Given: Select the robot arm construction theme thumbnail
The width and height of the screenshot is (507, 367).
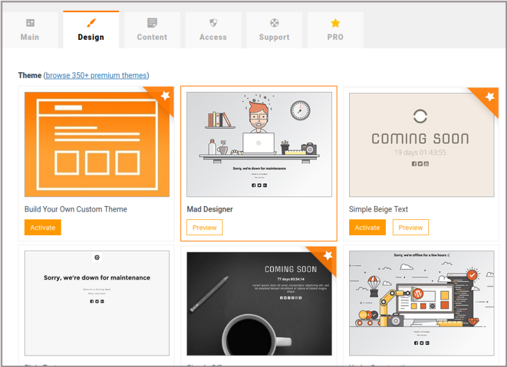Looking at the screenshot, I should (x=421, y=303).
